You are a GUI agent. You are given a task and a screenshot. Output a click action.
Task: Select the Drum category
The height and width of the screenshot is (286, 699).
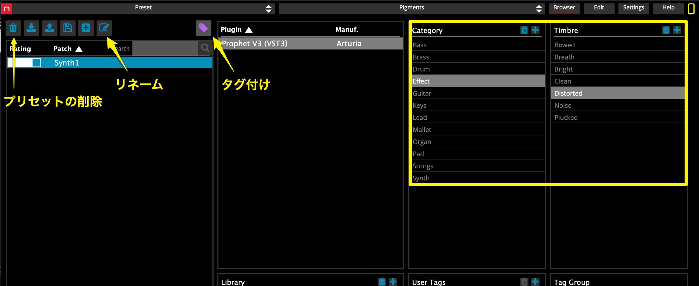[x=478, y=69]
